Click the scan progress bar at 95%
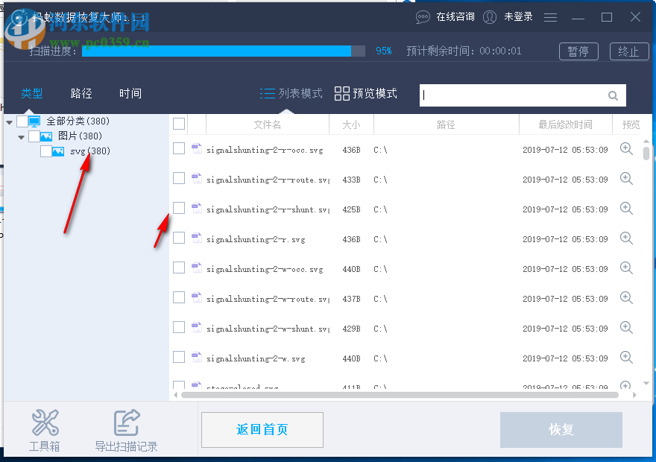The height and width of the screenshot is (462, 656). tap(224, 51)
